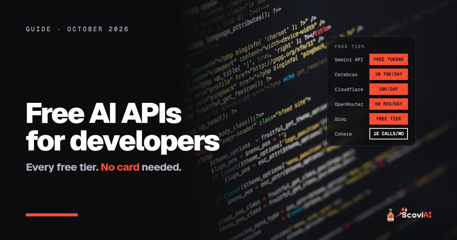
Task: Click the ScoviAI hot sauce bottle logo icon
Action: pos(390,216)
